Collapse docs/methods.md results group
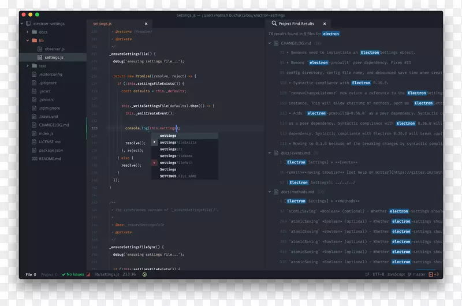 (x=270, y=191)
